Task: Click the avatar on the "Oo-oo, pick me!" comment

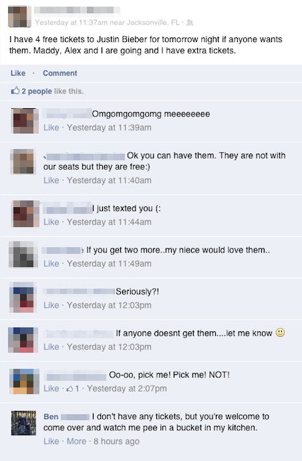Action: click(x=24, y=381)
